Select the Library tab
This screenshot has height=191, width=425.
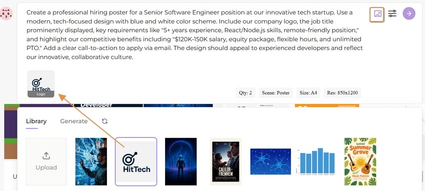36,121
